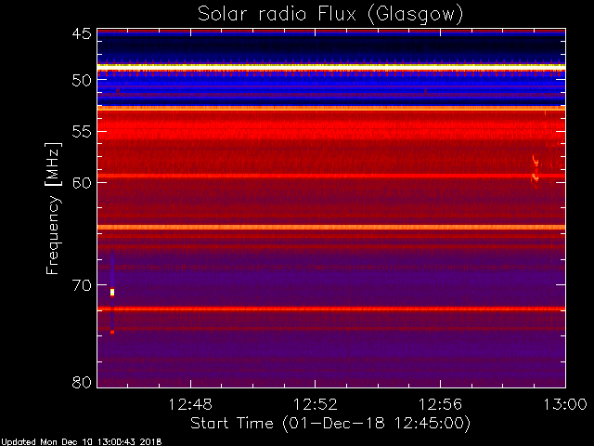Click the yellow burst feature near 12:59
This screenshot has height=446, width=594.
pyautogui.click(x=536, y=171)
